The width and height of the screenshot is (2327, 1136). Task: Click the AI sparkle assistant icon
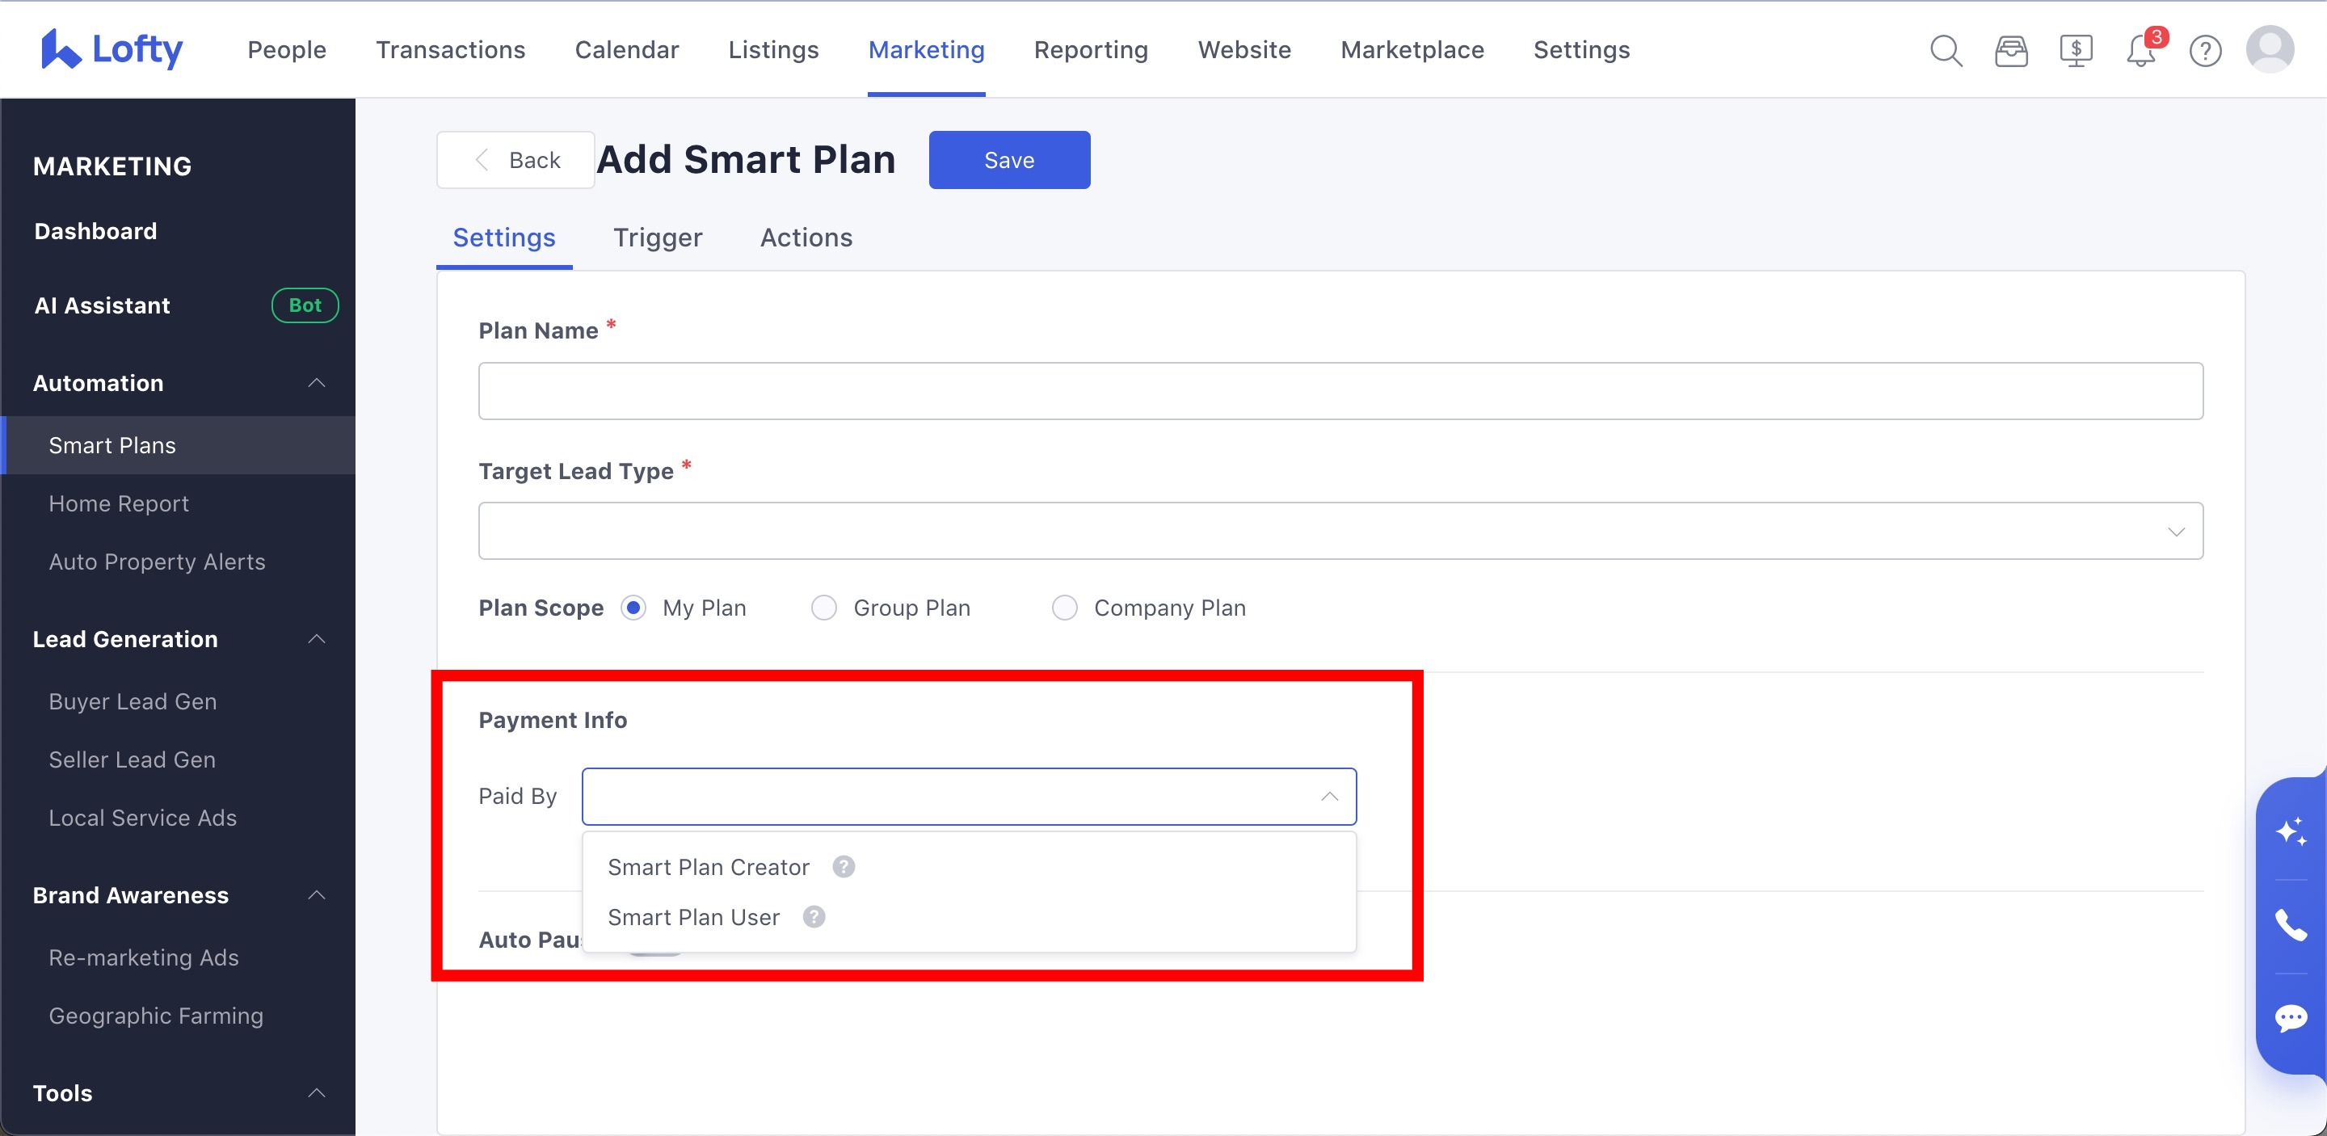[2291, 831]
